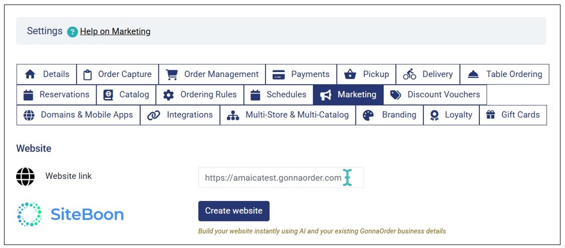The image size is (565, 248).
Task: Click the help question mark icon
Action: pos(73,32)
